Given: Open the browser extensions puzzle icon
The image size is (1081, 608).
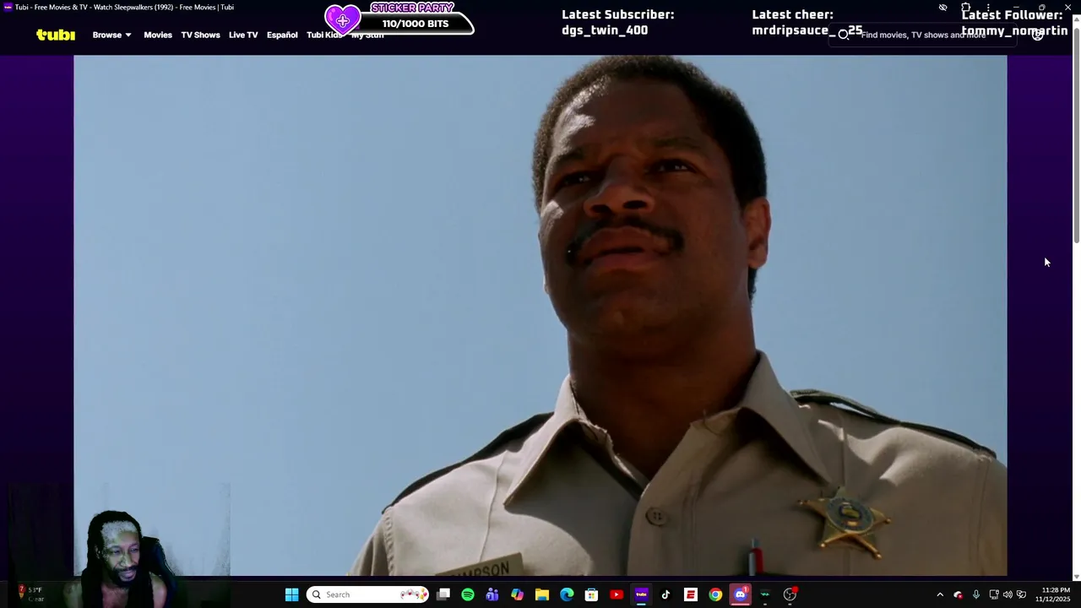Looking at the screenshot, I should [x=966, y=8].
